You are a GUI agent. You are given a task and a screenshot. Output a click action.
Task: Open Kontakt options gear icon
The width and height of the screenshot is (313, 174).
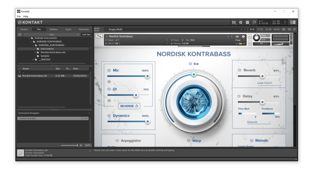pos(241,23)
